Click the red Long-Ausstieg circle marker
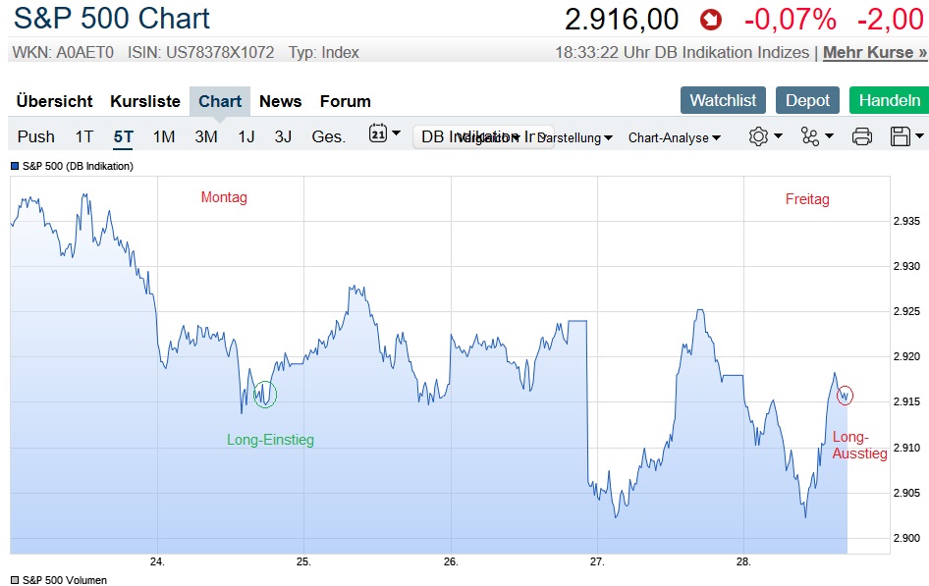This screenshot has height=586, width=929. 845,395
